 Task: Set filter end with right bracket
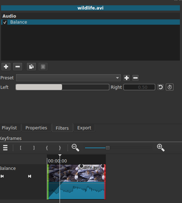point(34,148)
